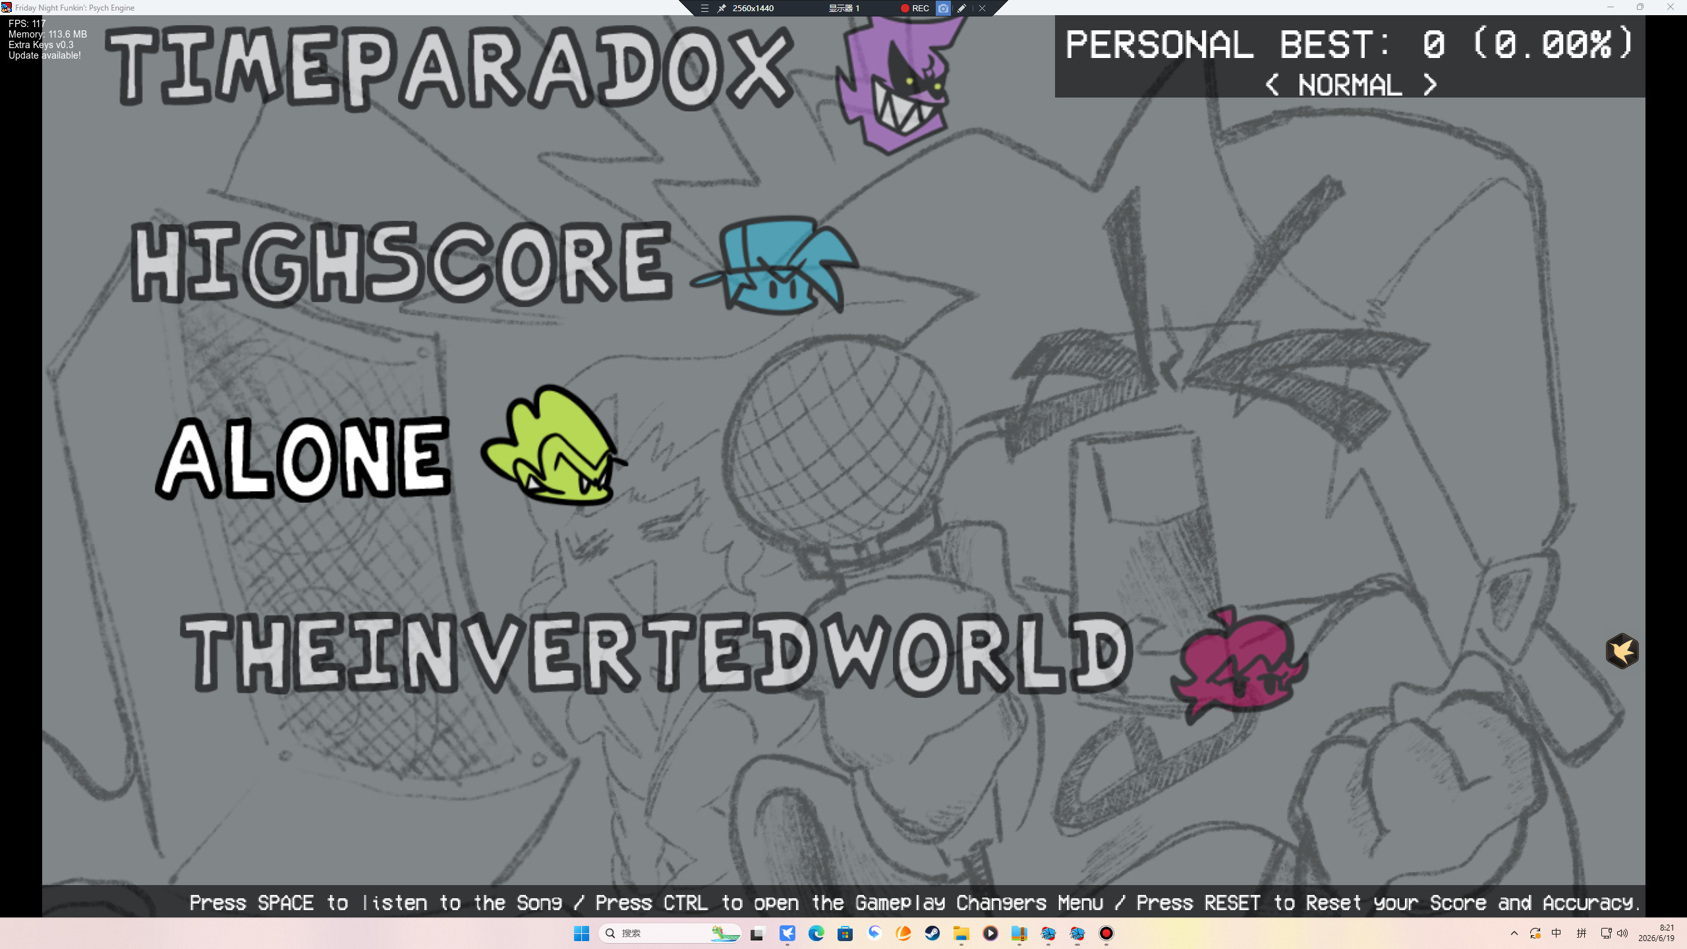Click the blue Boyfriend icon beside HIGHSCORE
This screenshot has width=1687, height=949.
click(x=776, y=264)
